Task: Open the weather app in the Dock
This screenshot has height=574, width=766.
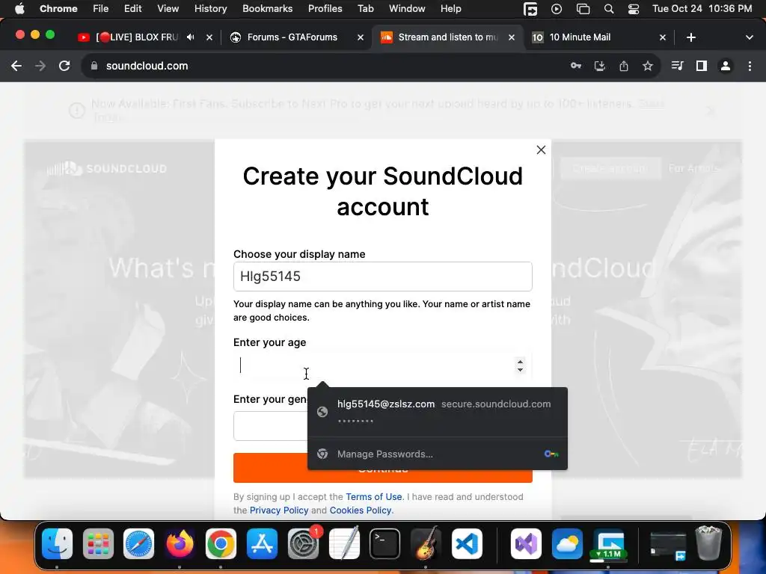Action: coord(567,543)
